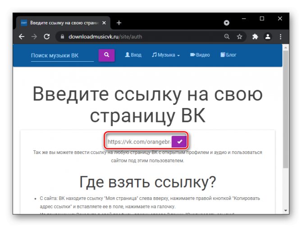Maximize the browser window

pyautogui.click(x=262, y=18)
